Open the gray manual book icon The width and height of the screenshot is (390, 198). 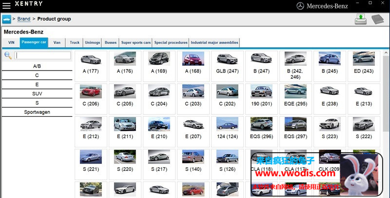377,19
